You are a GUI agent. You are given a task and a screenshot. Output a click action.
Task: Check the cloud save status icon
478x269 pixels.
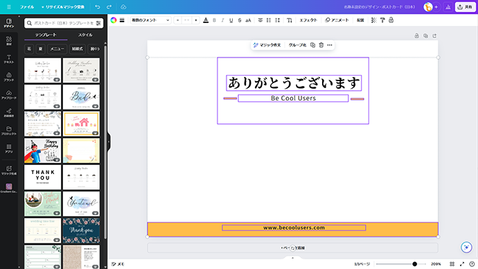(123, 7)
